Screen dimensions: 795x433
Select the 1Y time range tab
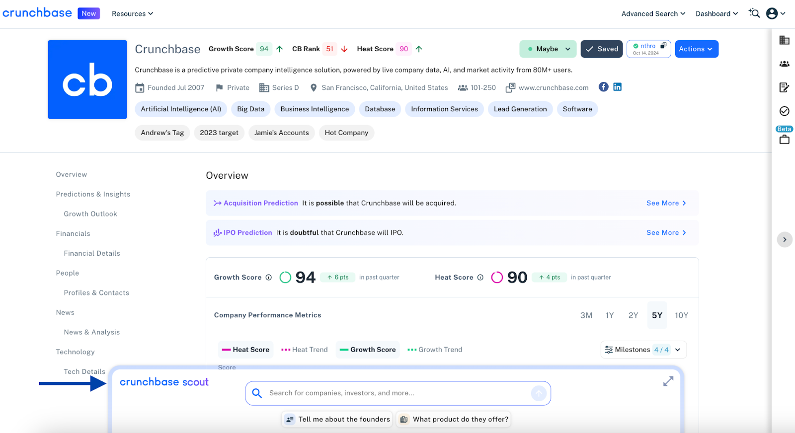pos(610,315)
